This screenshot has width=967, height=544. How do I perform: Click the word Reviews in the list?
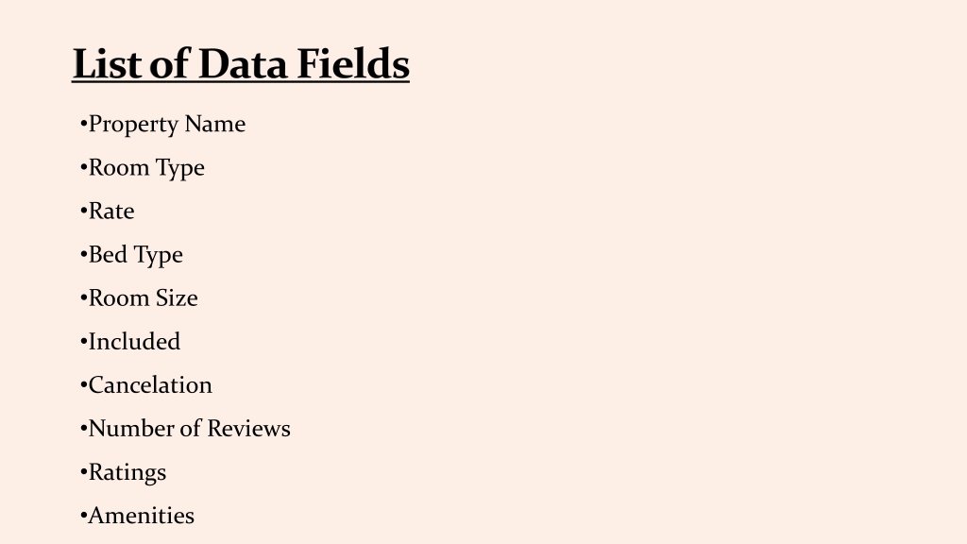tap(248, 429)
